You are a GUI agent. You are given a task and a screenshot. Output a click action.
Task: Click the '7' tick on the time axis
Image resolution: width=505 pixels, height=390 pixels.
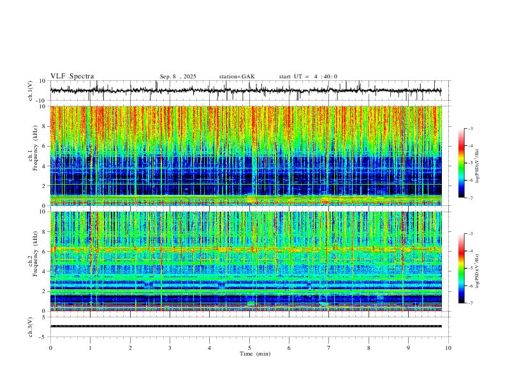tap(329, 348)
